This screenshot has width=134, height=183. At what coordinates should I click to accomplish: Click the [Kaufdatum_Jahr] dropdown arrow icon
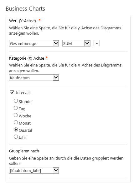[x=56, y=171]
